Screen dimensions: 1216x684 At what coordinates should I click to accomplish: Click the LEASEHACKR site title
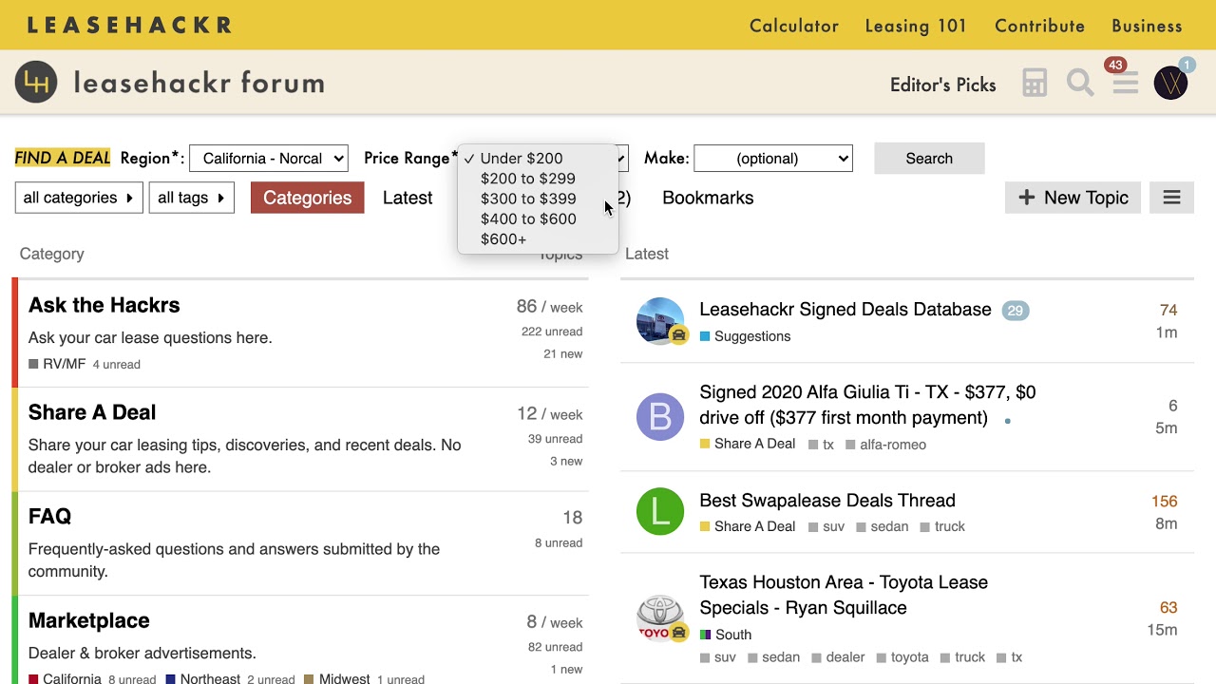pyautogui.click(x=129, y=26)
